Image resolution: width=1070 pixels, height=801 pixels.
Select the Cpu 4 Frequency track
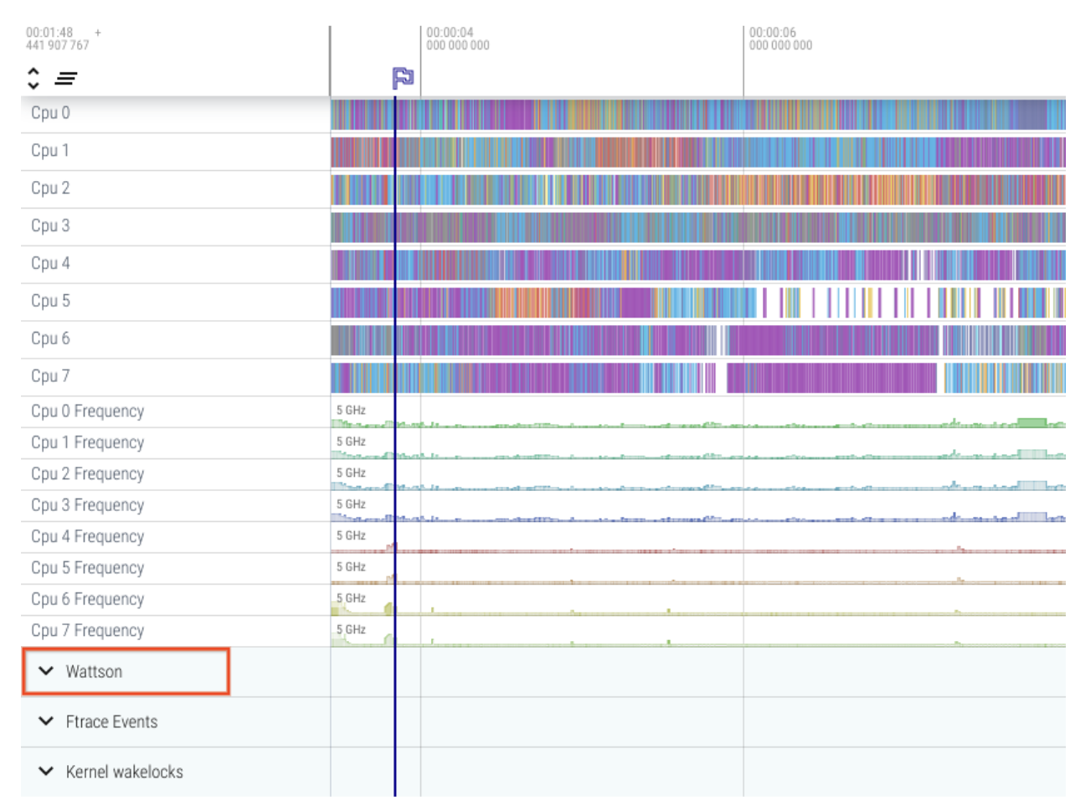(x=87, y=536)
